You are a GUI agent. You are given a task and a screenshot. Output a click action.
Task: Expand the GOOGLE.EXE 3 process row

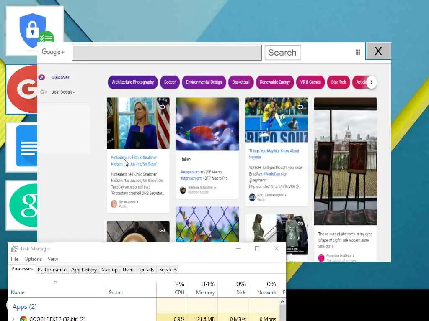coord(13,318)
